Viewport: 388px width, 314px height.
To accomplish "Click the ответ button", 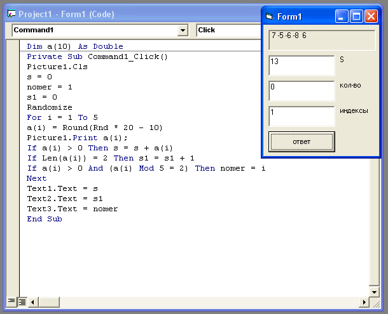I will [x=301, y=141].
